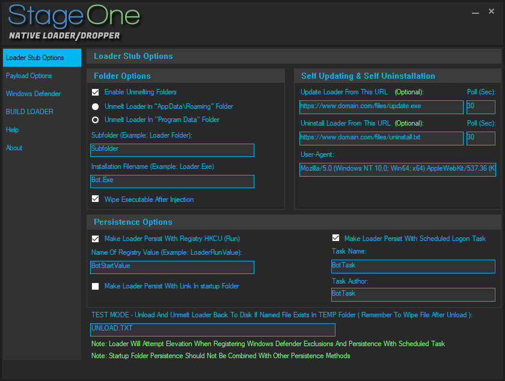The height and width of the screenshot is (381, 505).
Task: Open the About section
Action: 14,148
